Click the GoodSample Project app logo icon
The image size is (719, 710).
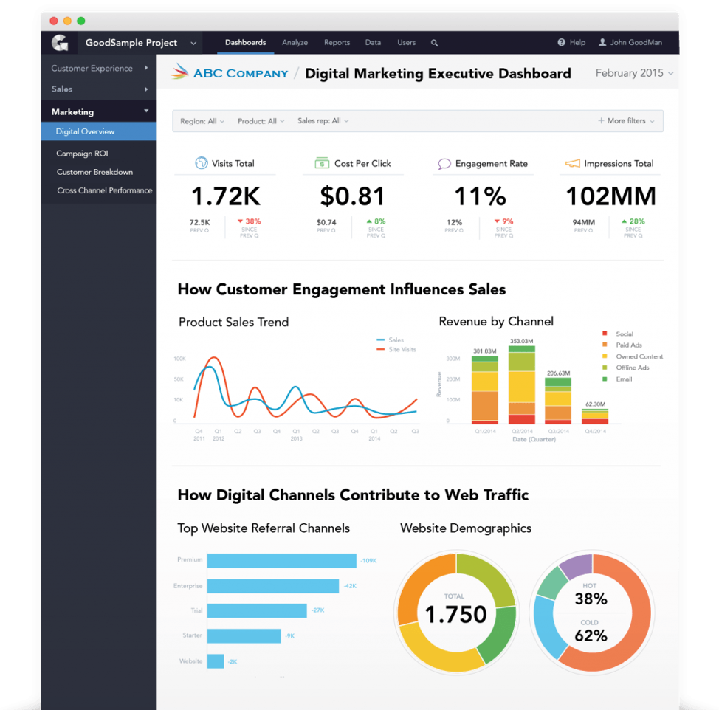(x=59, y=42)
